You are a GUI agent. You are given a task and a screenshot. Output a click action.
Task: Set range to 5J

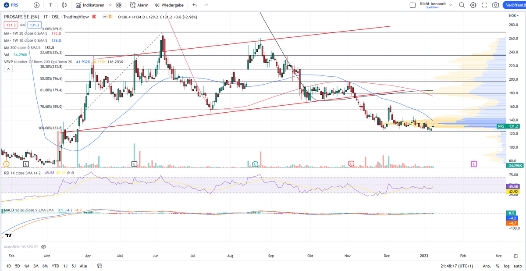pos(73,266)
